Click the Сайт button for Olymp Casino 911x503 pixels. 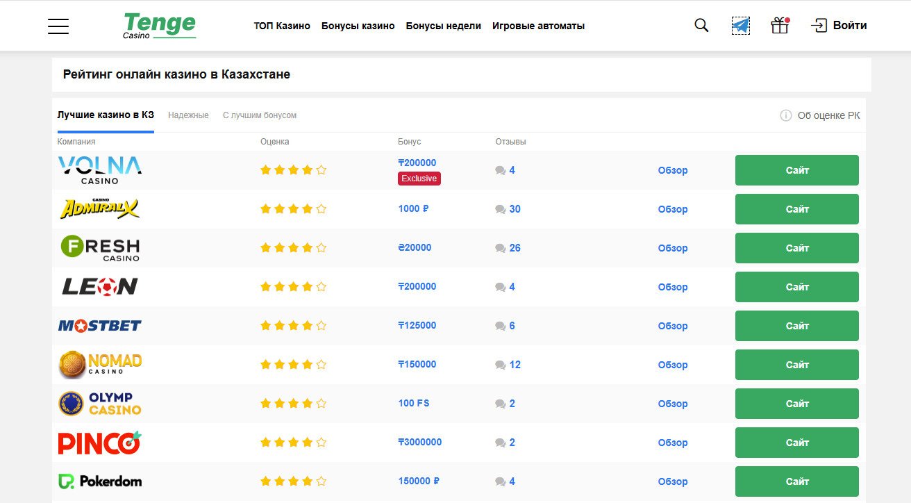tap(797, 404)
